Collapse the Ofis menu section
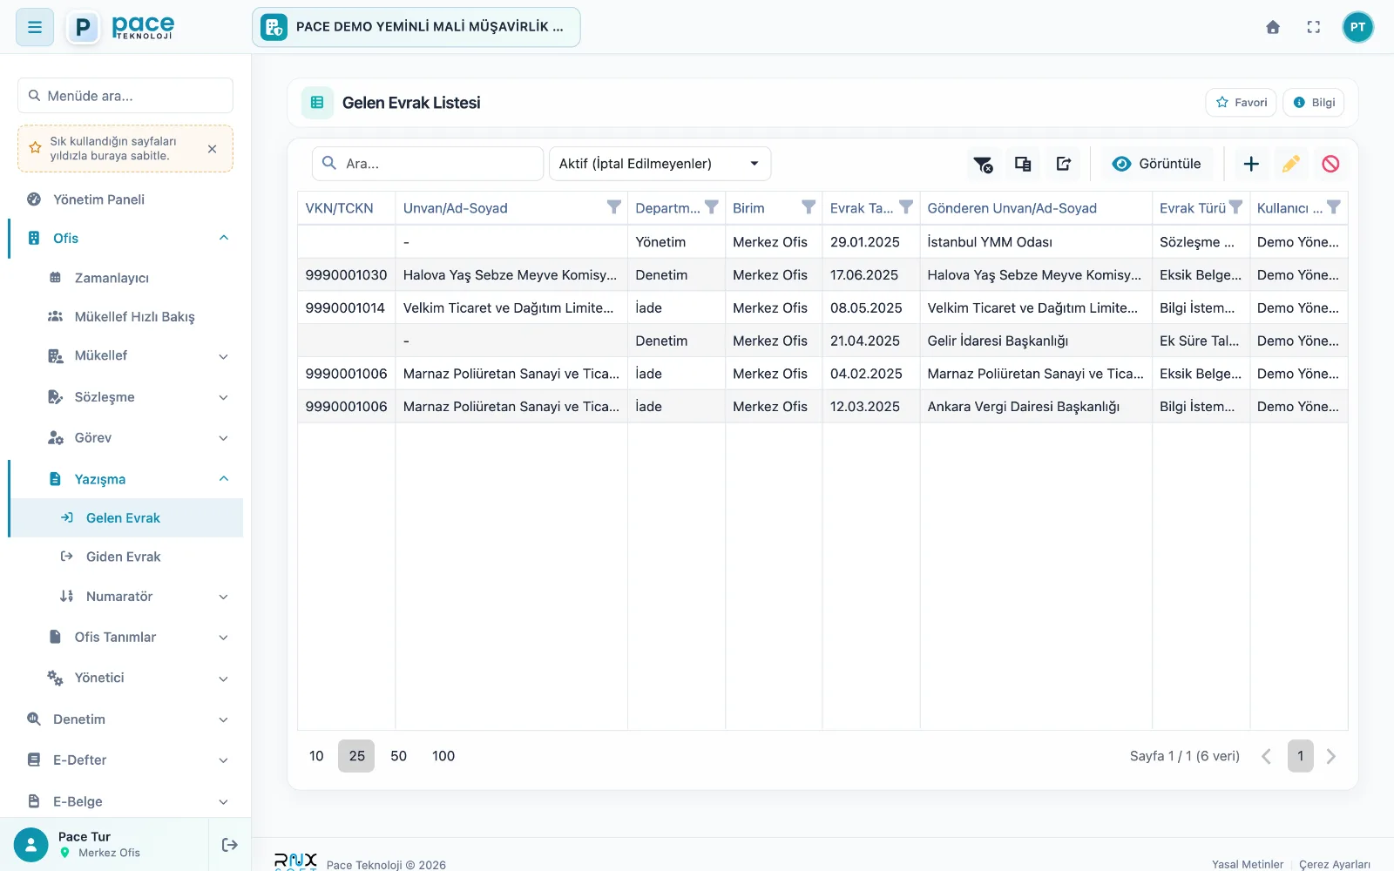This screenshot has height=871, width=1394. pyautogui.click(x=125, y=239)
